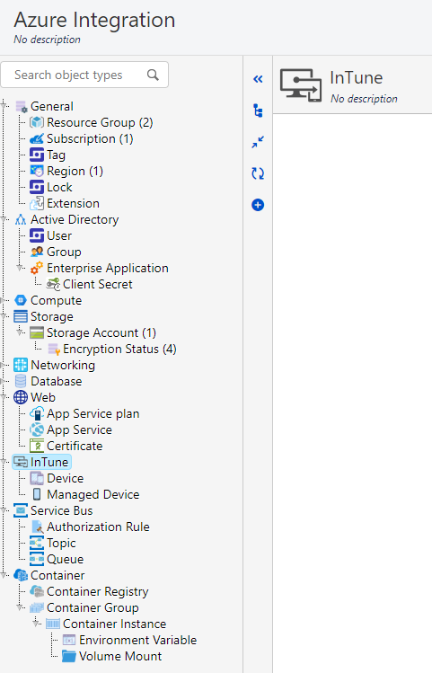Expand the Networking tree node
The image size is (432, 673).
pos(4,366)
